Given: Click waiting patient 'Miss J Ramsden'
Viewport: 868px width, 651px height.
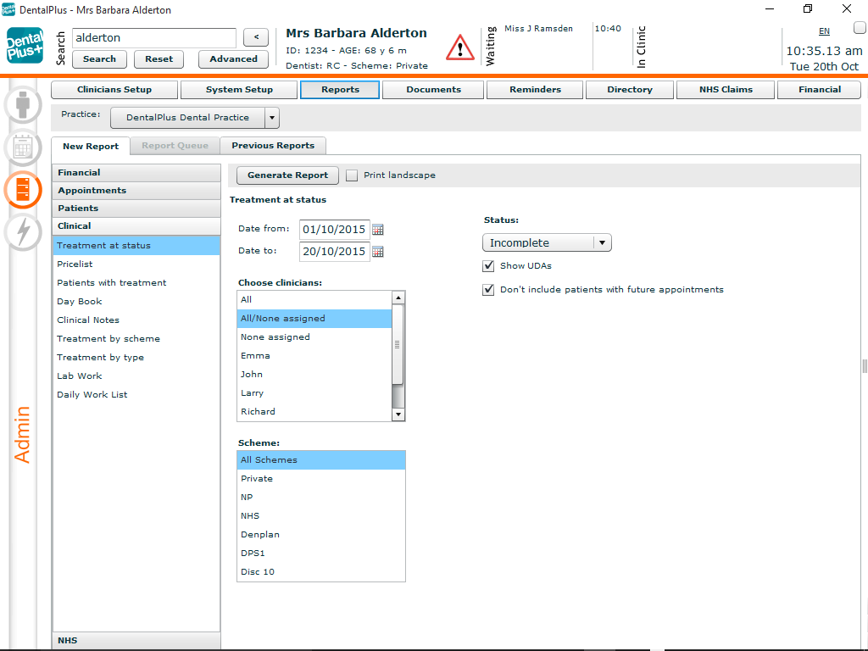Looking at the screenshot, I should coord(538,29).
